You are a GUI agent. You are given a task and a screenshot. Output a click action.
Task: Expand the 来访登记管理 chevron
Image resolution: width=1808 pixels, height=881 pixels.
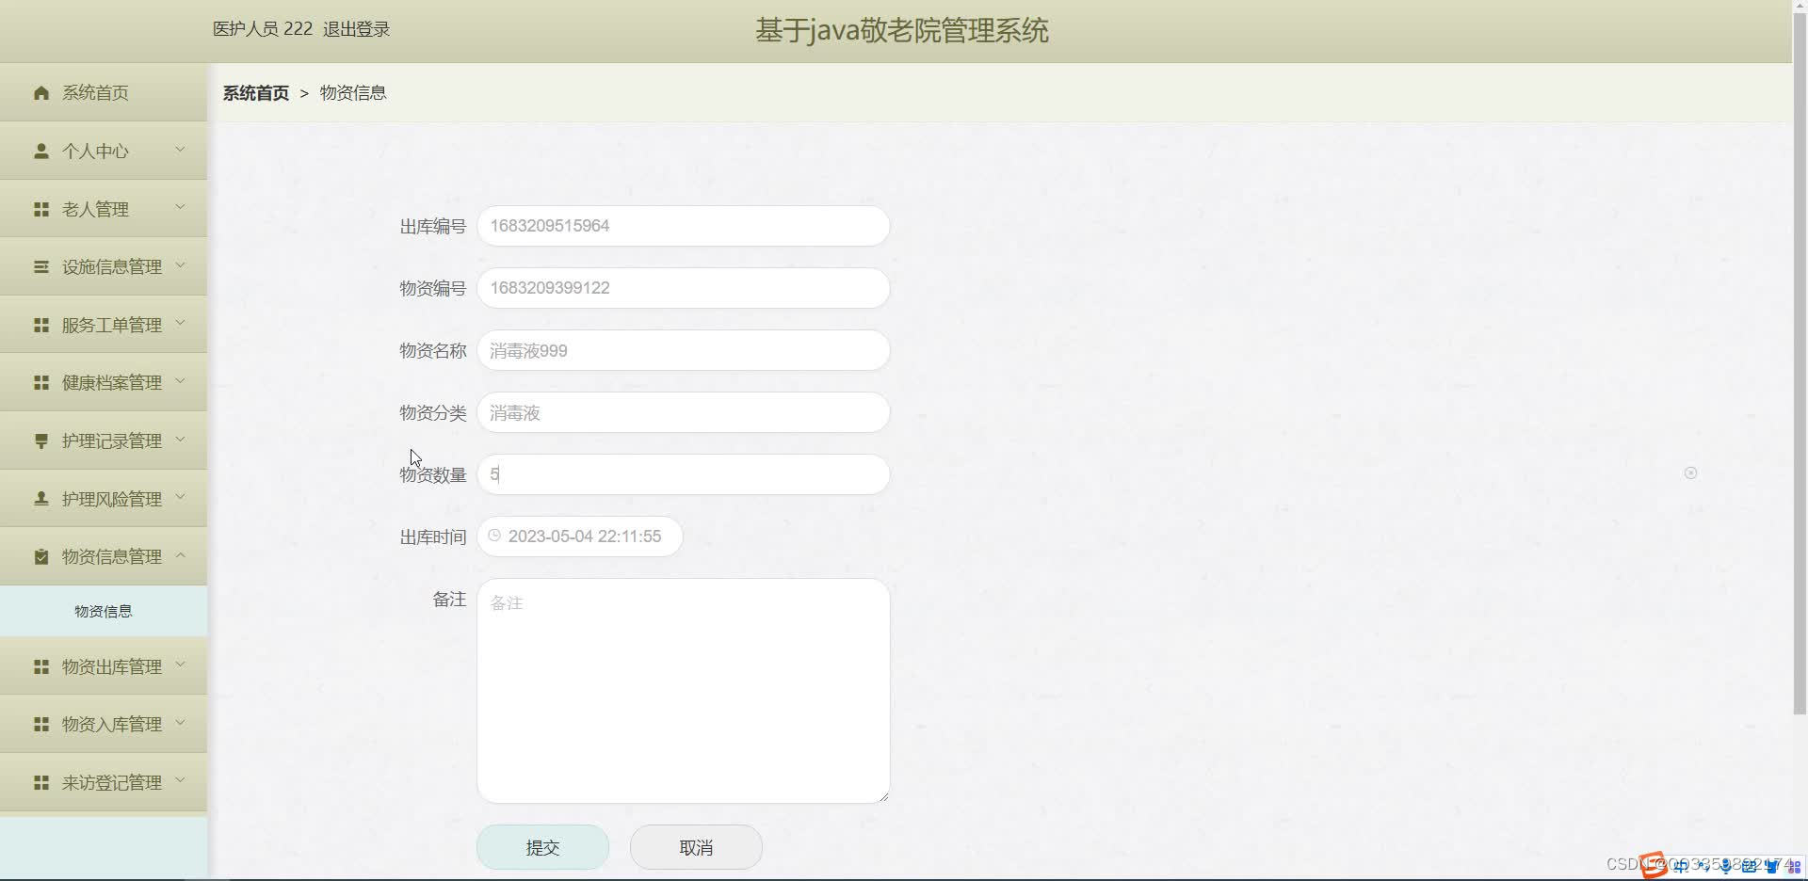point(180,781)
